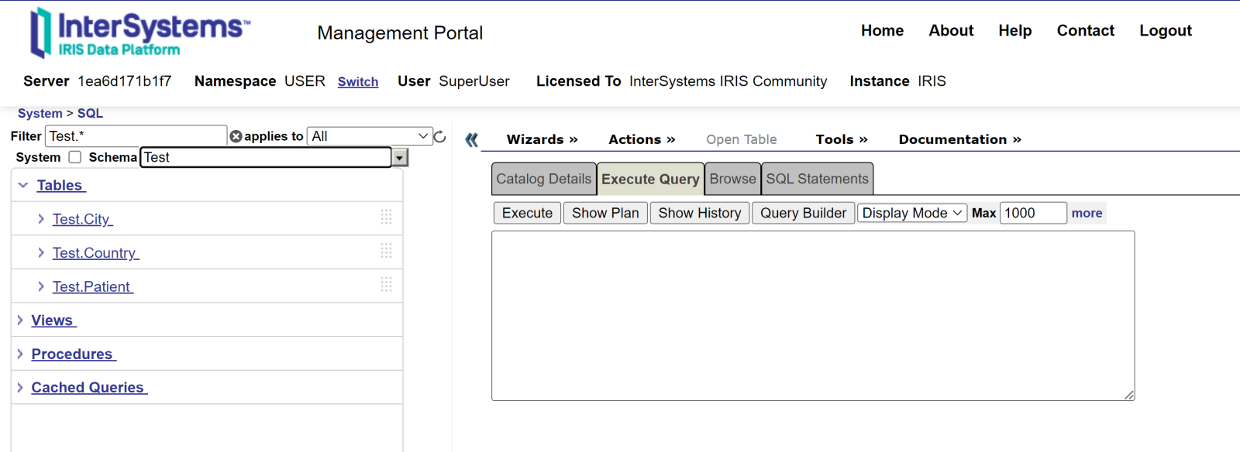The image size is (1240, 452).
Task: Click the Switch namespace link
Action: pos(358,81)
